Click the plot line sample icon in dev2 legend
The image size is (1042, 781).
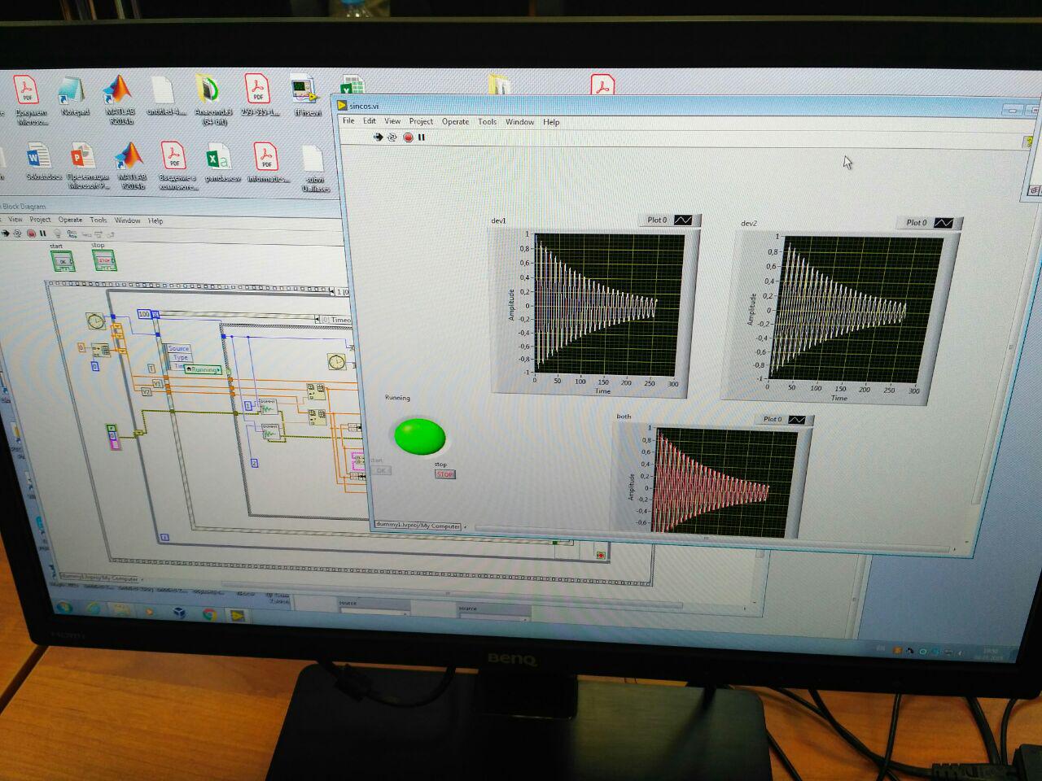coord(944,223)
